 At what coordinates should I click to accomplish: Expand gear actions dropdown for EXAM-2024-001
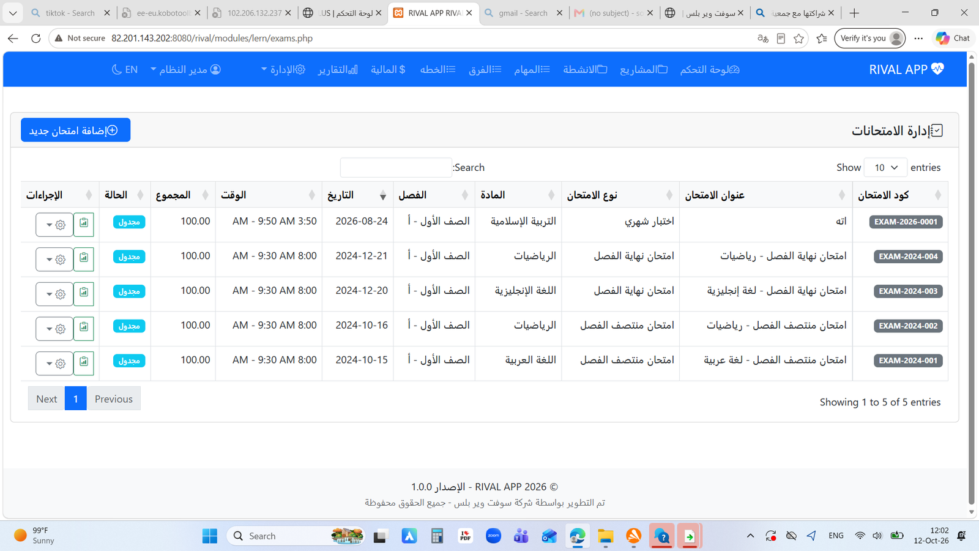coord(54,364)
